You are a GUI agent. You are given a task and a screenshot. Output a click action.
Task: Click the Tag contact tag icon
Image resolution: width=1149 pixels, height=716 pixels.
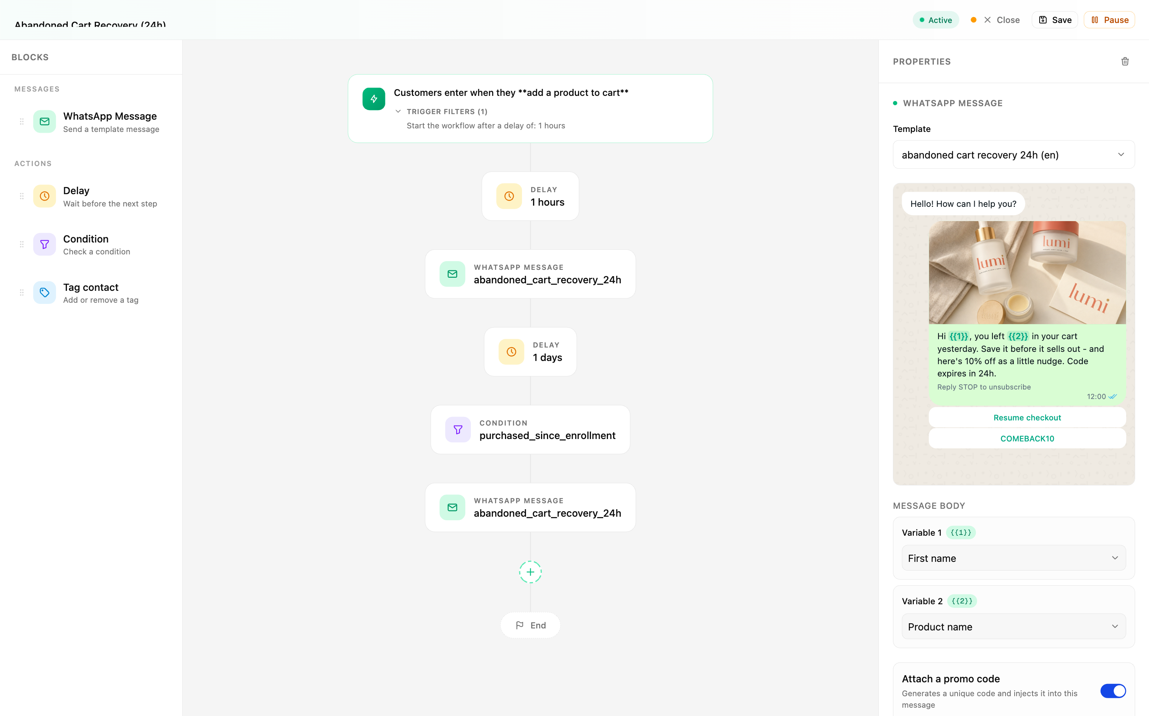pyautogui.click(x=44, y=293)
